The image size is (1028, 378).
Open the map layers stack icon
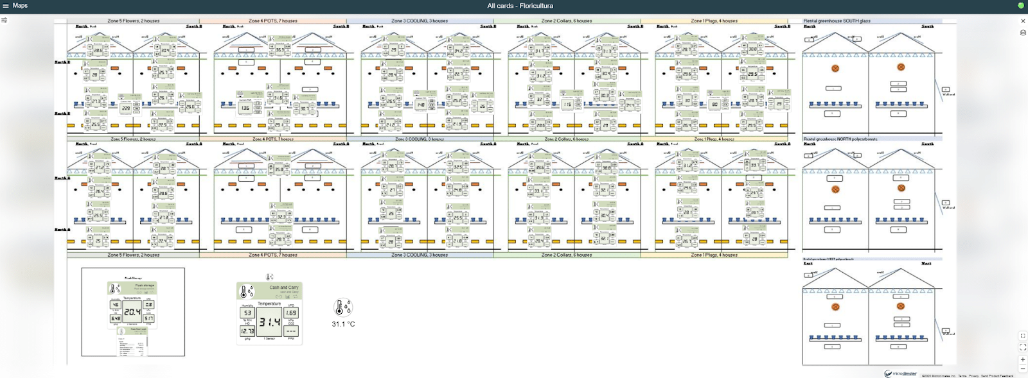(1023, 33)
